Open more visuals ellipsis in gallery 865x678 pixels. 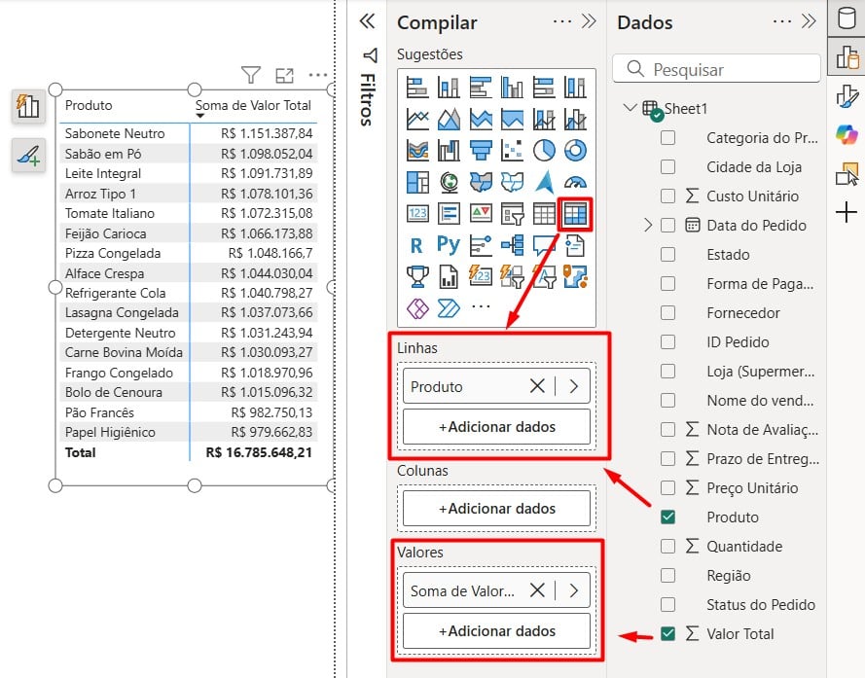[481, 306]
